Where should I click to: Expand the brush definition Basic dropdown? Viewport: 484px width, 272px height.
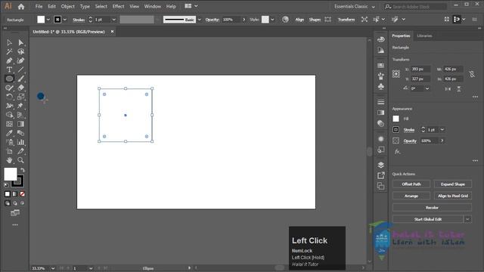[x=200, y=20]
